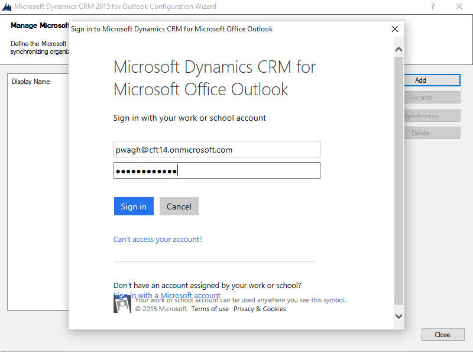Click the Synchronize button in the wizard
Screen dimensions: 473x352
(432, 115)
